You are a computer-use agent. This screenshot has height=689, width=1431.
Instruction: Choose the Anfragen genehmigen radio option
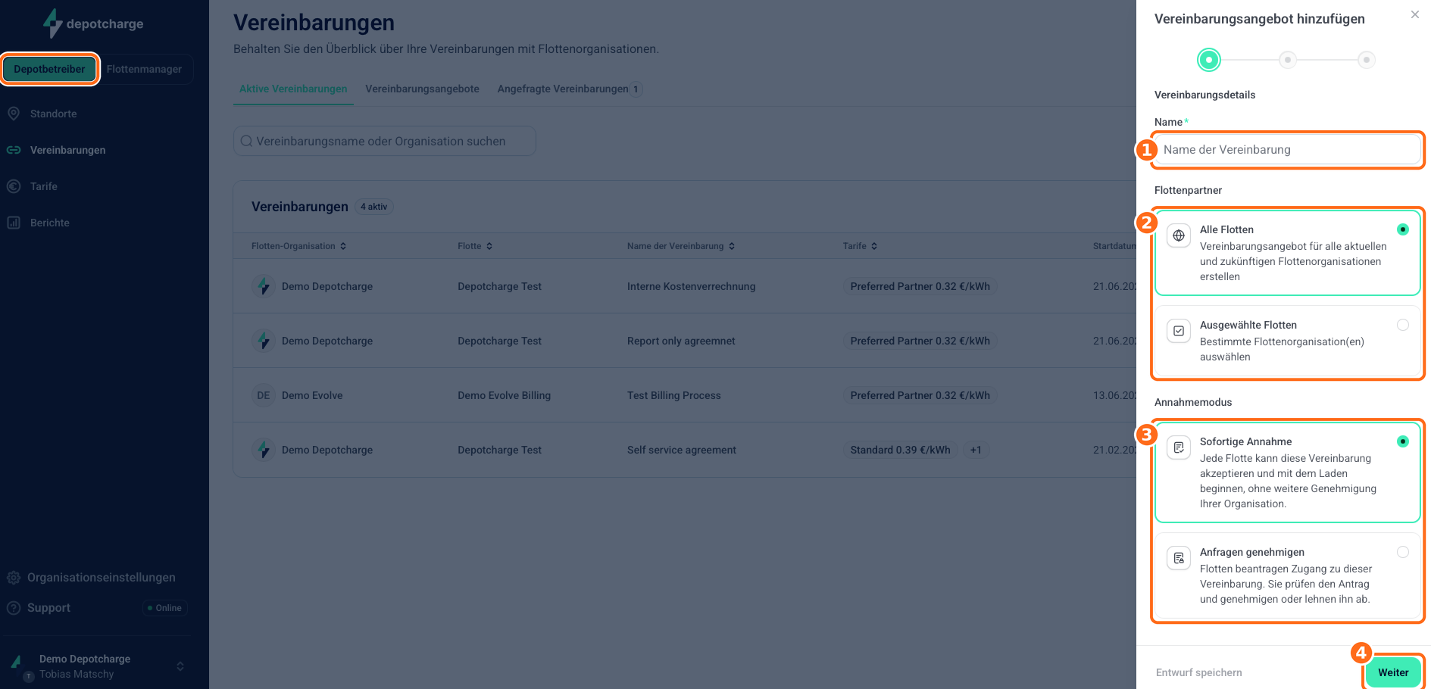pyautogui.click(x=1403, y=552)
